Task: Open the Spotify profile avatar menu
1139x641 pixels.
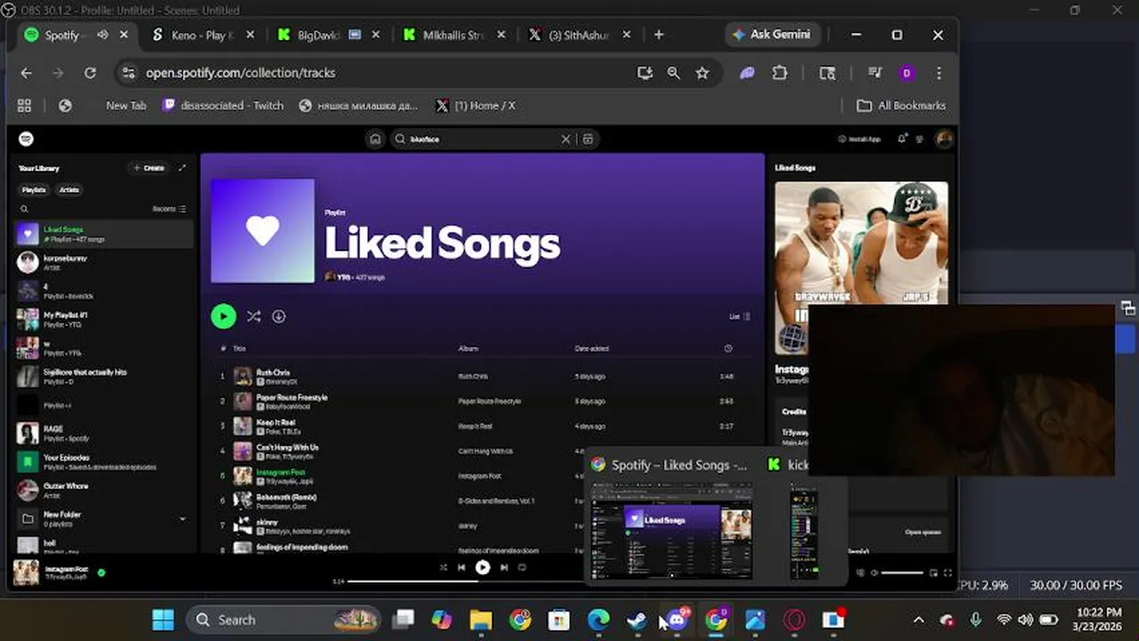Action: coord(944,139)
